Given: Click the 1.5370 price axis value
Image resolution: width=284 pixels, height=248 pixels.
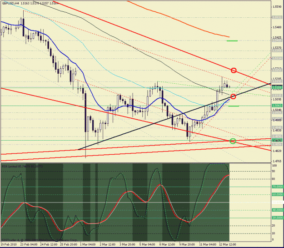Looking at the screenshot, I should [x=277, y=48].
